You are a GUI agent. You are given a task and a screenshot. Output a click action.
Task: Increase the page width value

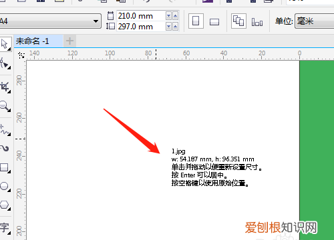(175, 16)
